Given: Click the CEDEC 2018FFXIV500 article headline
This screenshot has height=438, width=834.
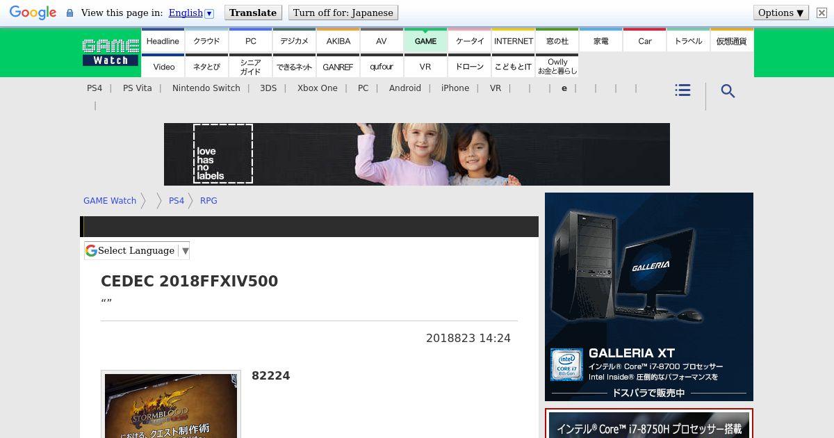Looking at the screenshot, I should point(189,281).
